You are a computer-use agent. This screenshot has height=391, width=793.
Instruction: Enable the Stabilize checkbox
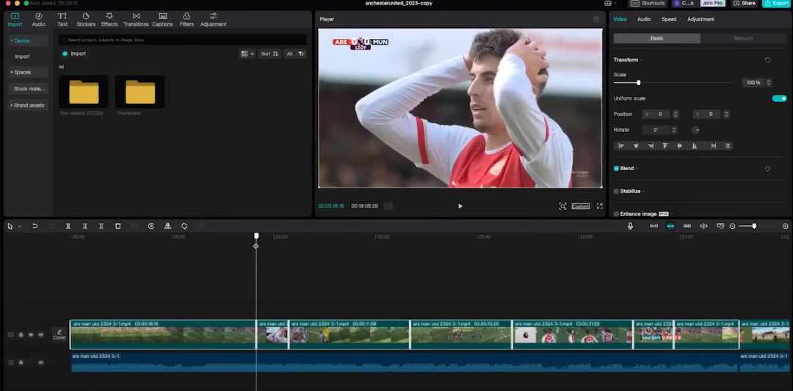coord(616,191)
